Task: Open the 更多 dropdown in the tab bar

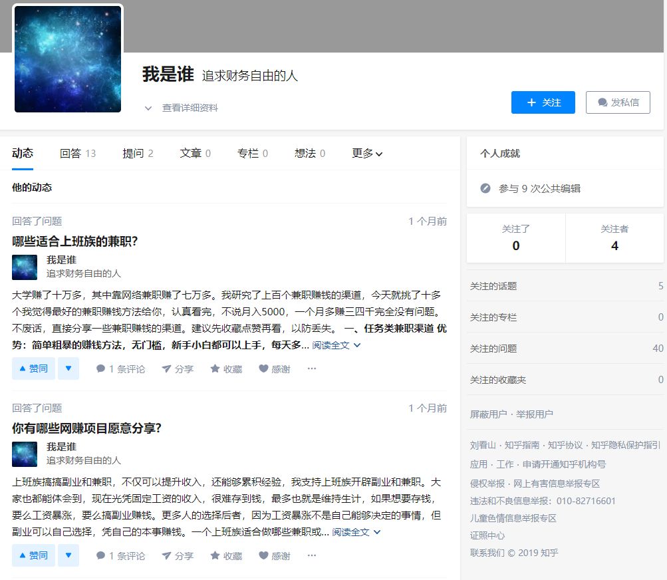Action: [x=366, y=153]
